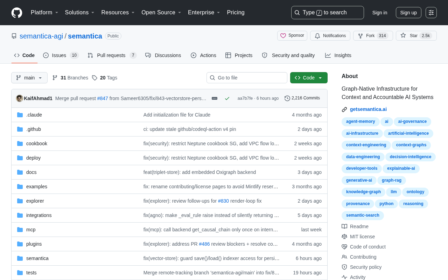Click the cookbook folder icon
The width and height of the screenshot is (448, 280).
pos(20,143)
